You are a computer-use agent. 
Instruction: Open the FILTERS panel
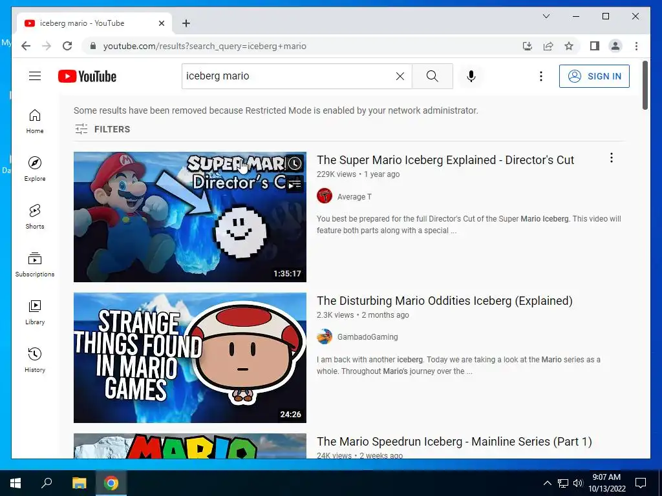point(103,129)
